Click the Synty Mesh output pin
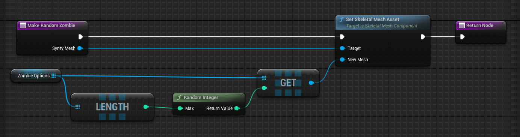Viewport: 520px width, 137px height. [x=80, y=48]
